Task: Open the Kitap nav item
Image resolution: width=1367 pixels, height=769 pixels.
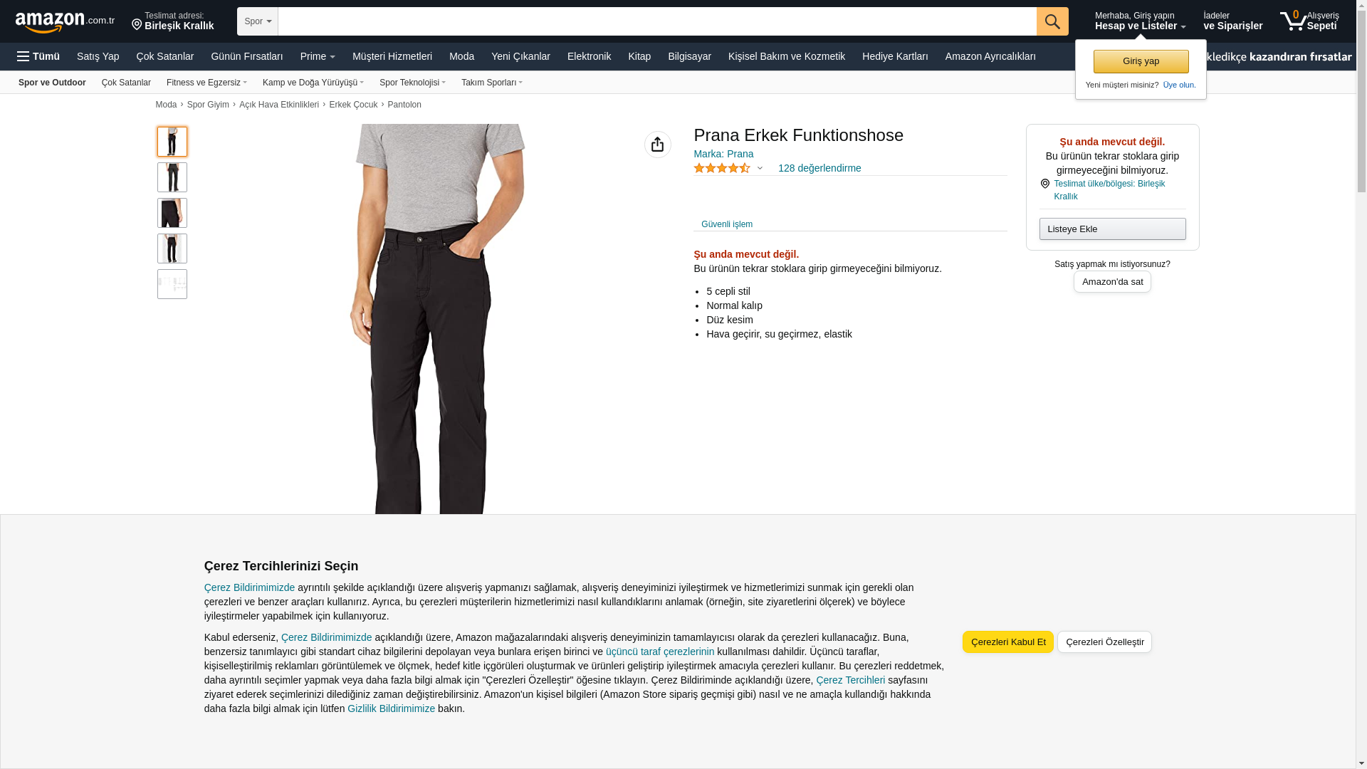Action: coord(639,56)
